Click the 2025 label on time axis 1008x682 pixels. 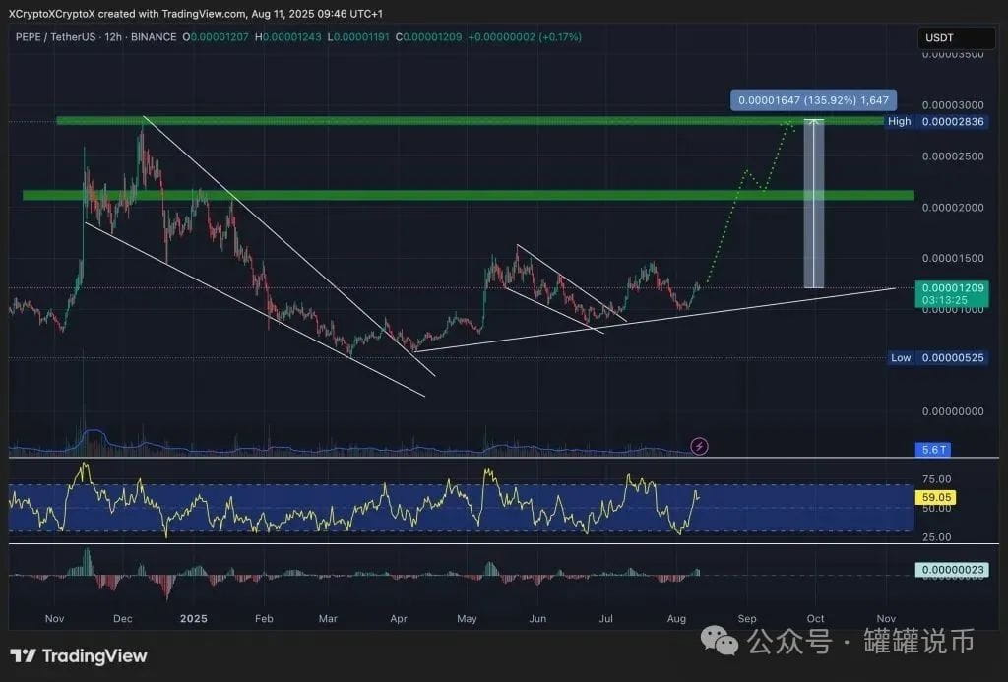tap(194, 618)
